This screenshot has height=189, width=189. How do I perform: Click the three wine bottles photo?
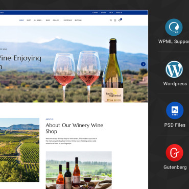tap(79, 170)
